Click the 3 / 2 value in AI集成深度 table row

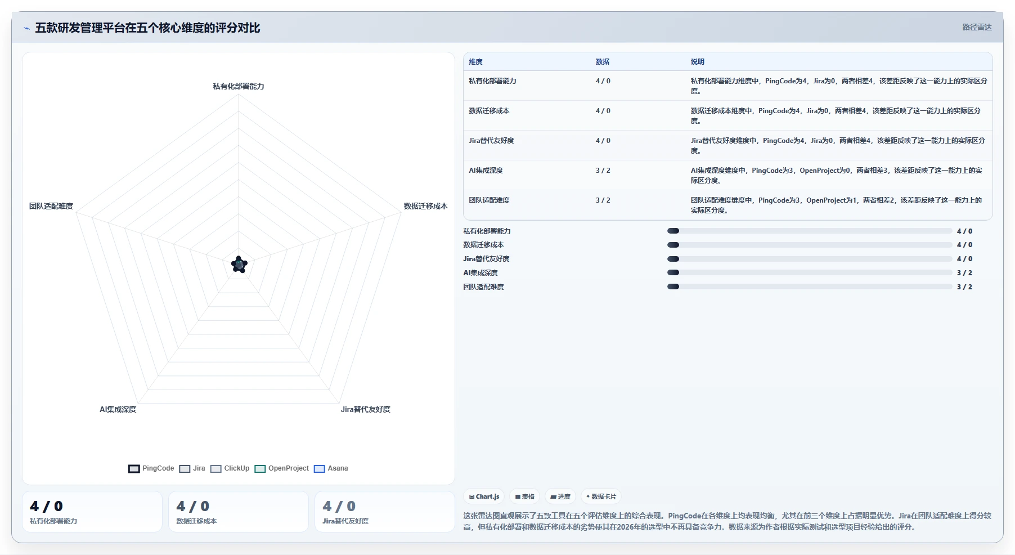point(603,171)
